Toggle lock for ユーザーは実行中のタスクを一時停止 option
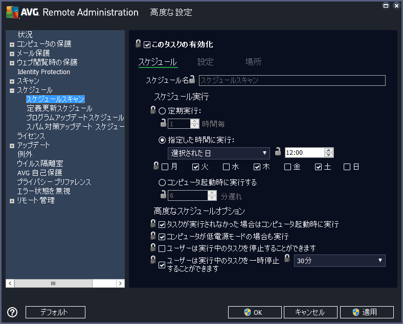The height and width of the screenshot is (324, 403). tap(153, 260)
